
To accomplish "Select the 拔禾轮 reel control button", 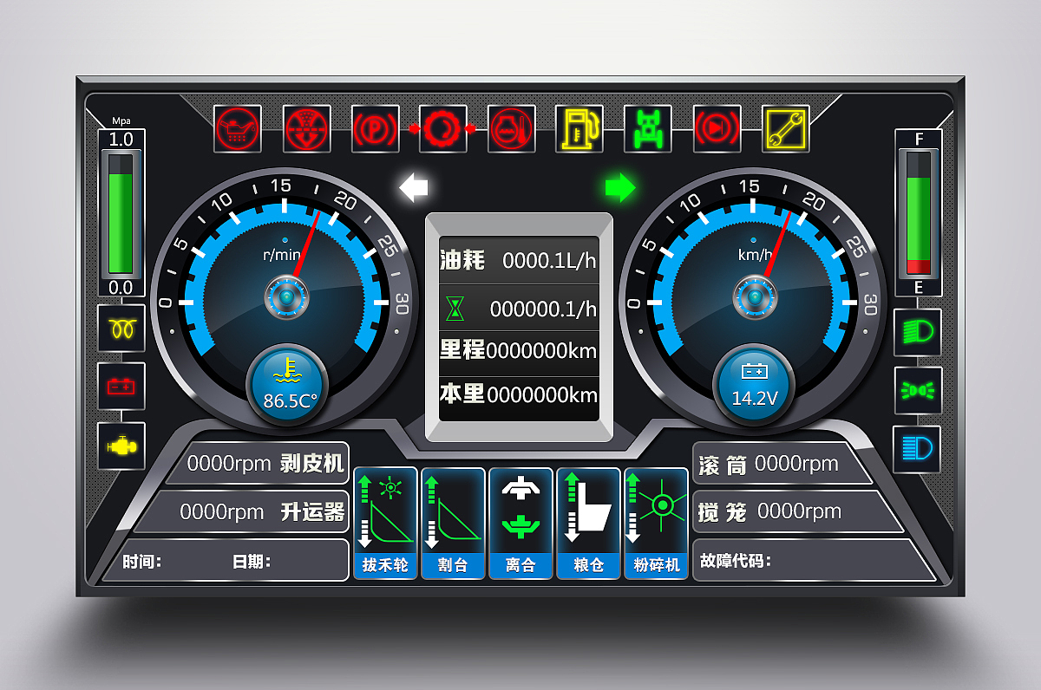I will tap(385, 524).
